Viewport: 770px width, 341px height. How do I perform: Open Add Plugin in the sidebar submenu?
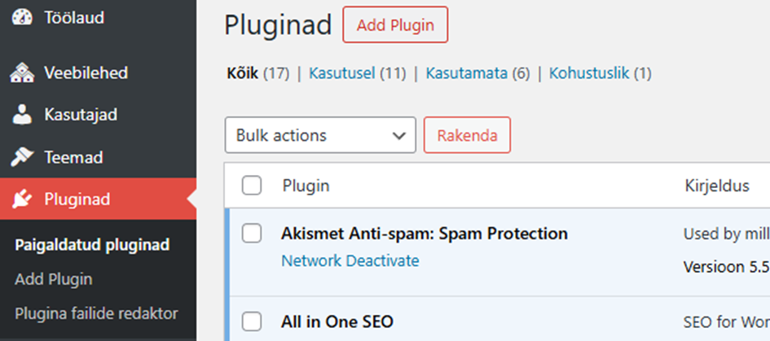coord(54,279)
